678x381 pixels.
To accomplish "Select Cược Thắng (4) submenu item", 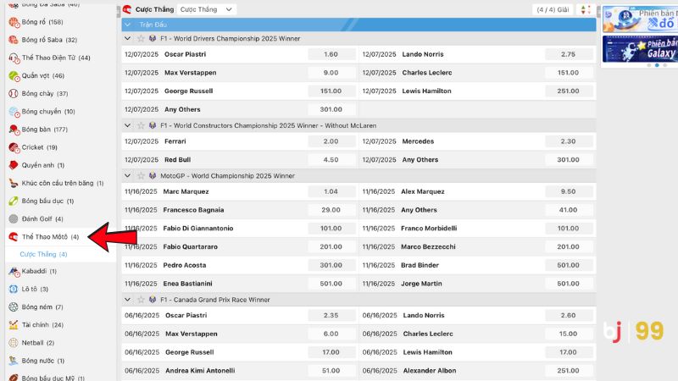I will 44,255.
